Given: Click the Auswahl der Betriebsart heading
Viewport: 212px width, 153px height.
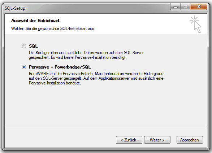Looking at the screenshot, I should [x=35, y=21].
